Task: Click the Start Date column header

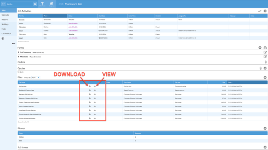Action: click(x=112, y=16)
